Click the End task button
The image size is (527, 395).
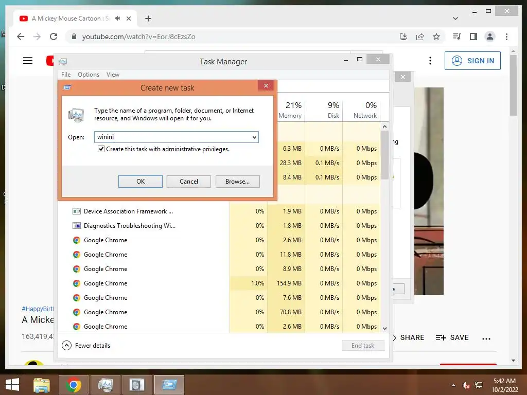(x=363, y=345)
